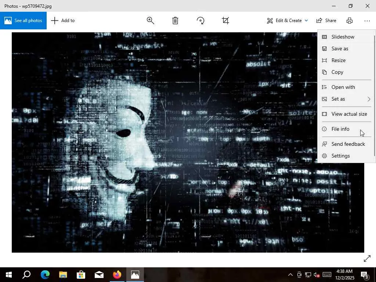Click the Copy pages icon
The image size is (376, 282).
pyautogui.click(x=324, y=72)
